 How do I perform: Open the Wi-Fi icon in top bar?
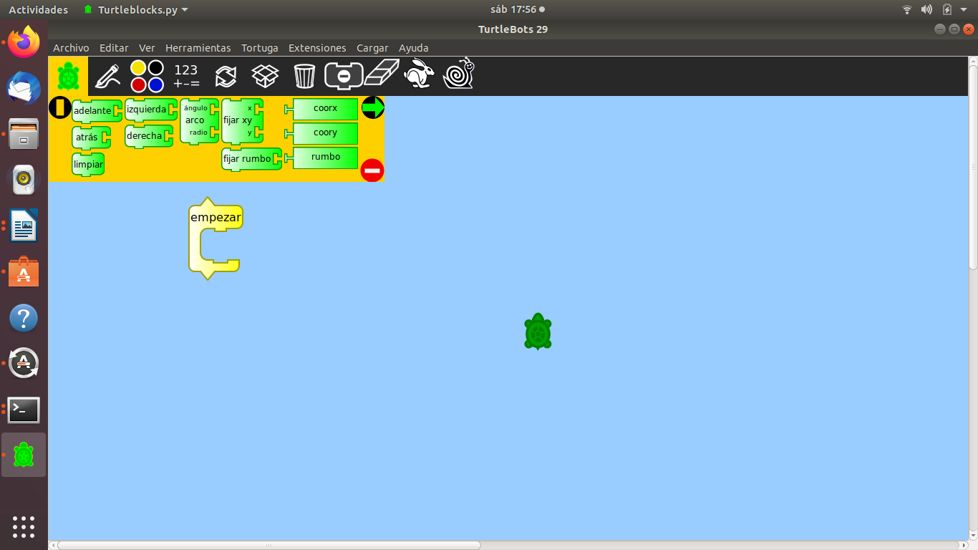tap(907, 9)
